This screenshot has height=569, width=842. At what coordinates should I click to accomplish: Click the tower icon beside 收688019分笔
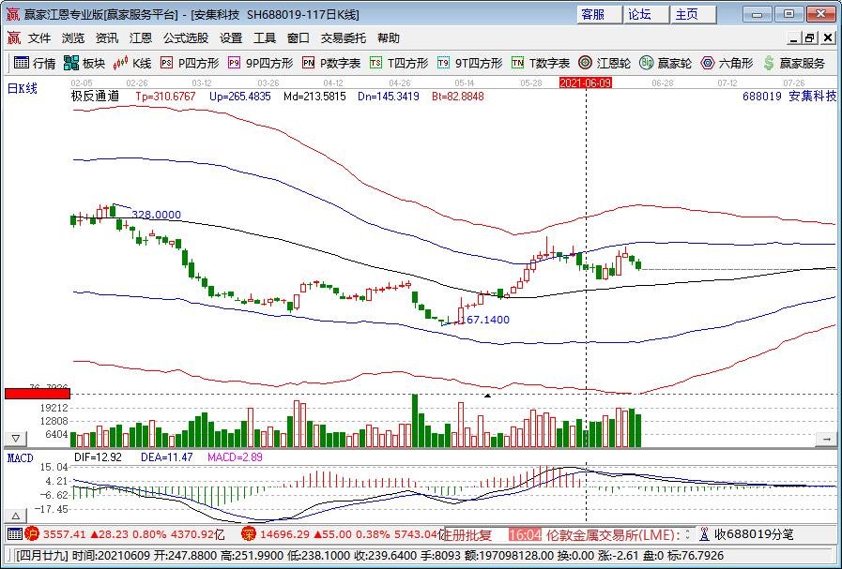point(705,534)
